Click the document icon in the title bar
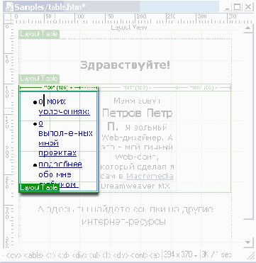The height and width of the screenshot is (263, 256). (x=9, y=7)
